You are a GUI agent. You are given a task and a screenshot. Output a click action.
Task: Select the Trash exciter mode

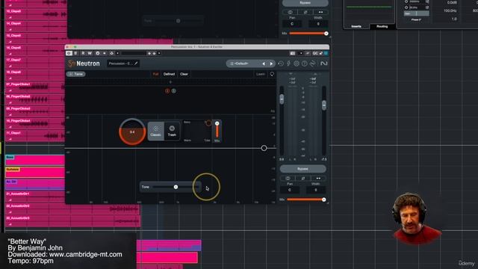(x=172, y=132)
